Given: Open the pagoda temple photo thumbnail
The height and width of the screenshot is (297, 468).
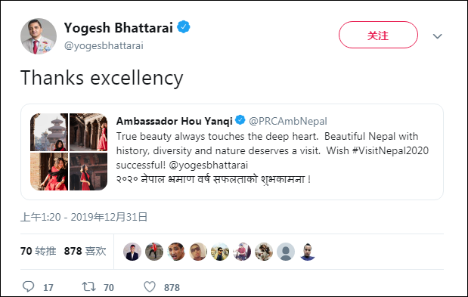Looking at the screenshot, I should coord(49,132).
